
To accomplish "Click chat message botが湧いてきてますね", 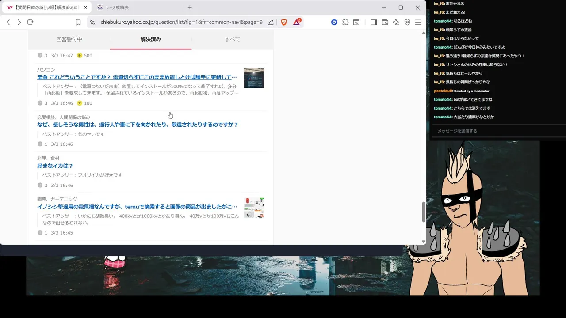I will coord(473,100).
